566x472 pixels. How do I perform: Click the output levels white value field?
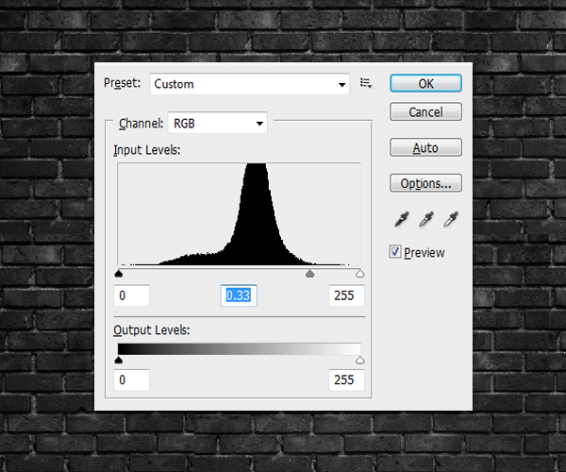(346, 381)
